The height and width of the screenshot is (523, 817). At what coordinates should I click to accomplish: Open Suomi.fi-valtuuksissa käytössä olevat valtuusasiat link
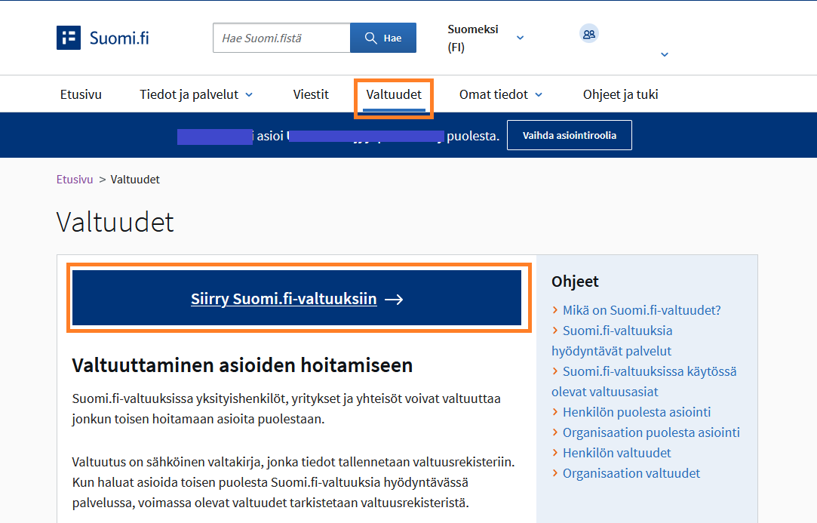point(644,381)
